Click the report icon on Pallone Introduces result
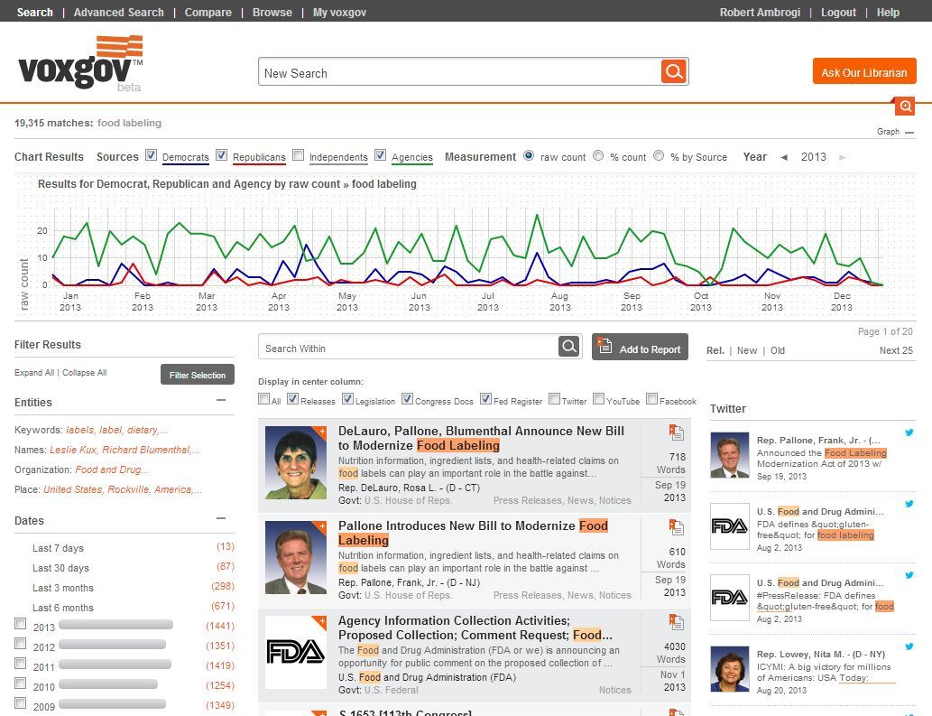The height and width of the screenshot is (716, 932). click(x=676, y=527)
